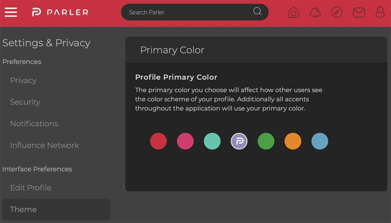
Task: Open the user profile icon
Action: pos(380,12)
